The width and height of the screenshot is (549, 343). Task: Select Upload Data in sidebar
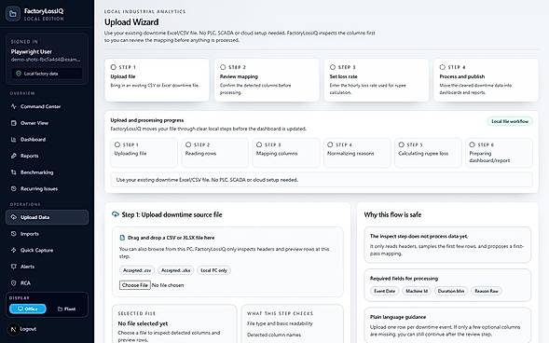coord(47,217)
